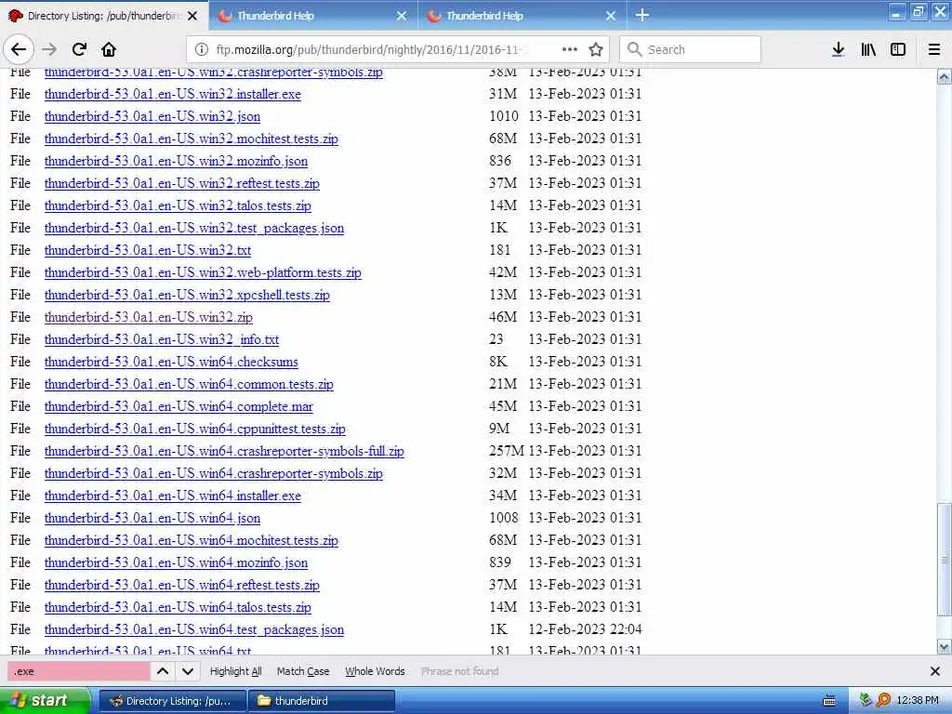Screen dimensions: 952x714
Task: Click the scrollbar down arrow
Action: click(944, 647)
